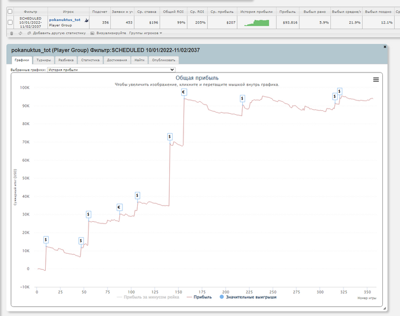This screenshot has height=316, width=400.
Task: Close the pokanuktus_tot chart panel
Action: [385, 47]
